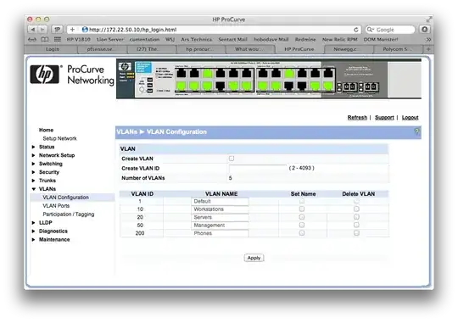Click the Support link

[x=384, y=117]
